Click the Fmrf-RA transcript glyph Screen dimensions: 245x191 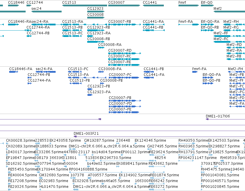click(x=189, y=25)
